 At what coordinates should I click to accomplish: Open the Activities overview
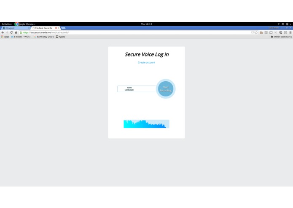click(7, 24)
